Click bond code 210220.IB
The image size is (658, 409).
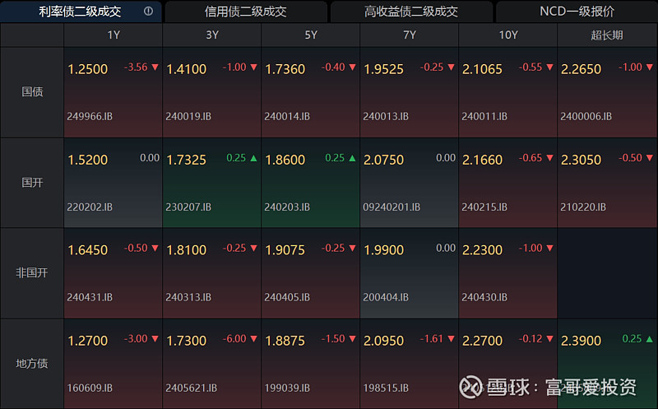(583, 207)
